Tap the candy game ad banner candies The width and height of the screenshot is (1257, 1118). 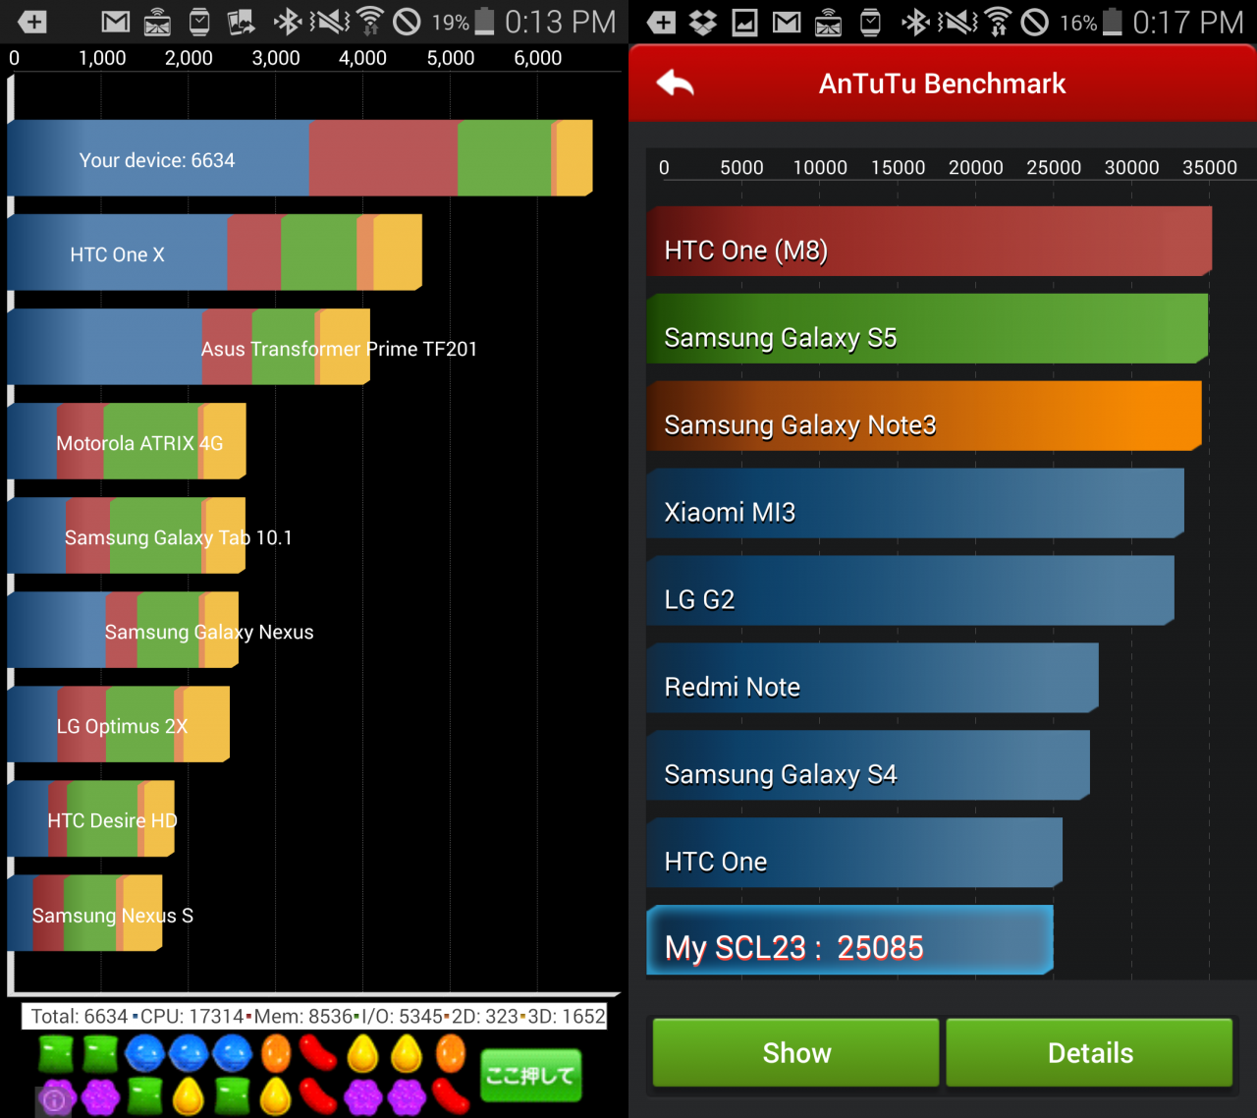[x=253, y=1074]
